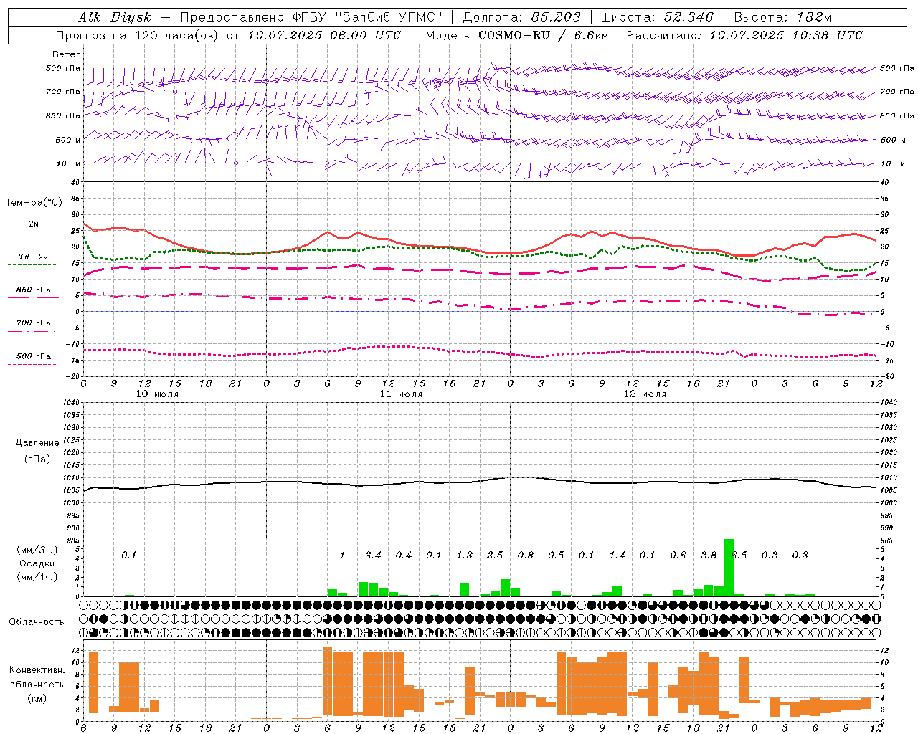The height and width of the screenshot is (734, 918).
Task: Click the computed time Рассчитано: 10.07.2025 10:38 UTC
Action: [744, 35]
